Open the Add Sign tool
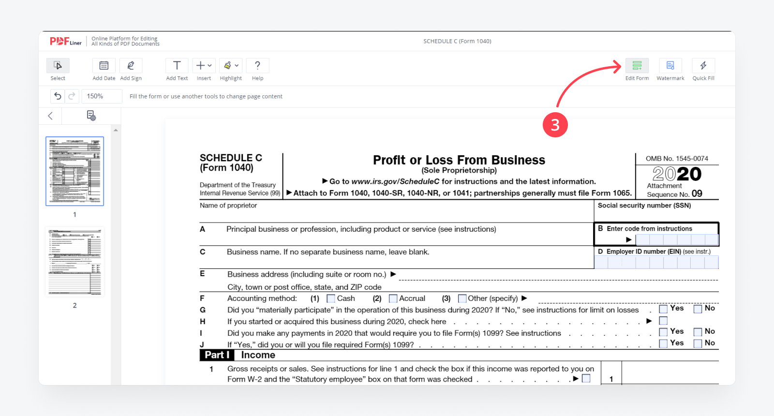774x416 pixels. (x=131, y=66)
